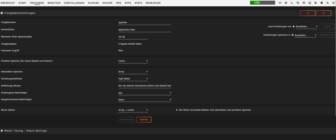Open the START menu item
Image resolution: width=336 pixels, height=140 pixels.
click(x=22, y=3)
